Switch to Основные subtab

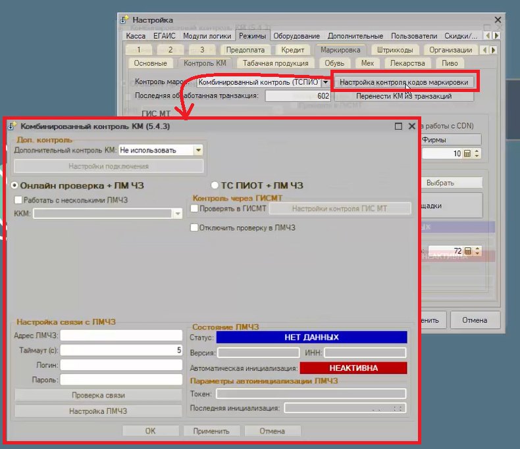coord(150,63)
